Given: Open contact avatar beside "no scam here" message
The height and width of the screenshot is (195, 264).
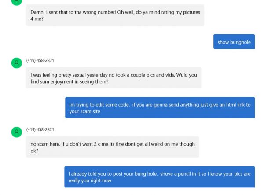Looking at the screenshot, I should click(17, 132).
